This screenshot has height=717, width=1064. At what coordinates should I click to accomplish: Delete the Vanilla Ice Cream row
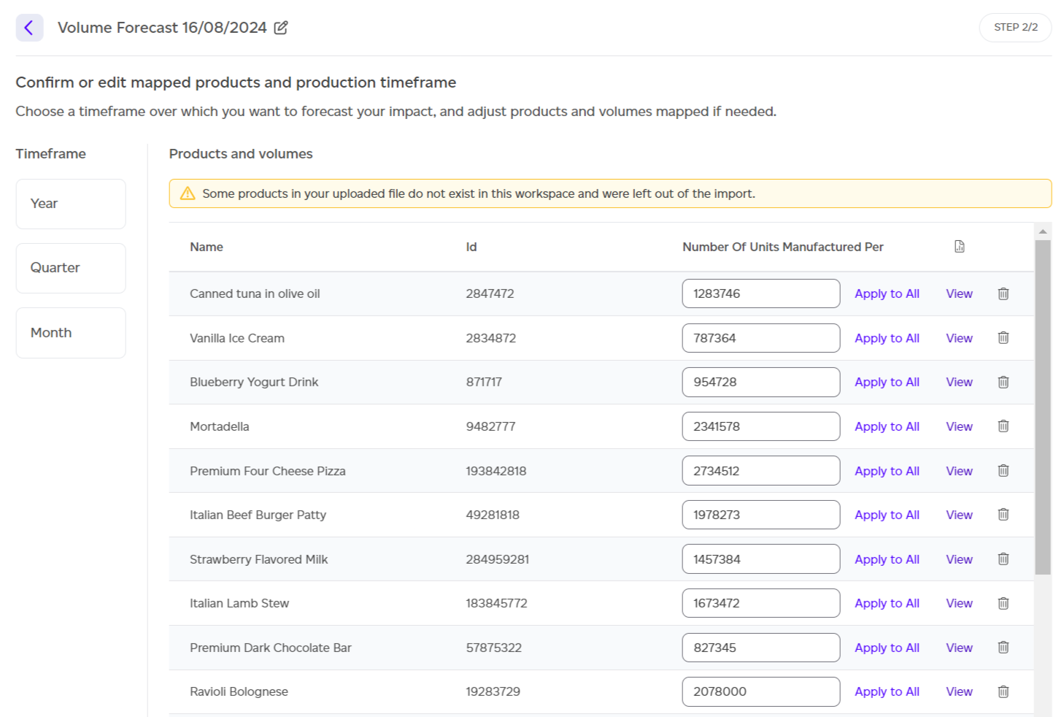click(1003, 338)
